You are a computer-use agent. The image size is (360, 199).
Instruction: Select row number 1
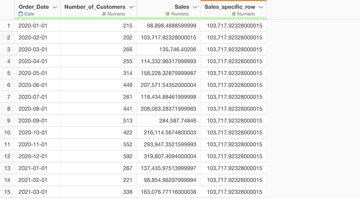(8, 26)
